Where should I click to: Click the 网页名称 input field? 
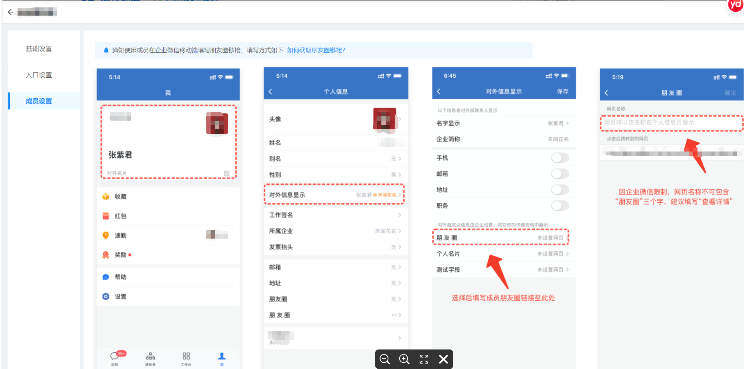(671, 123)
